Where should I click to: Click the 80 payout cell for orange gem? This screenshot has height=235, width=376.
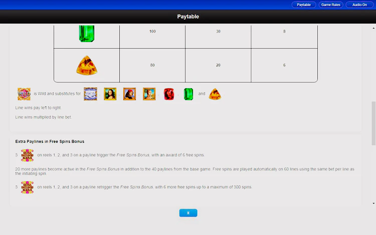click(x=152, y=66)
